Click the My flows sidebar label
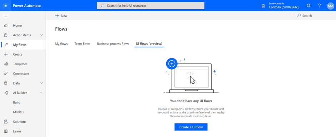The width and height of the screenshot is (336, 137). click(x=20, y=45)
